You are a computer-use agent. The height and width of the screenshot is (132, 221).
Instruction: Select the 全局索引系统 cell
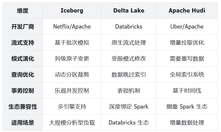(x=187, y=75)
